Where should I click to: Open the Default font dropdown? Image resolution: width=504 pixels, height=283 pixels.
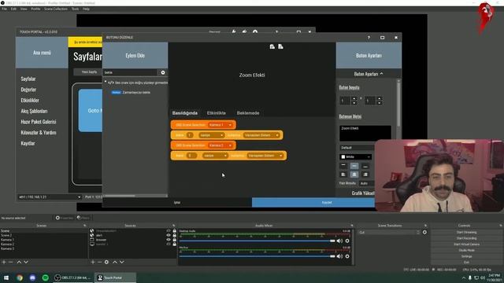point(357,148)
